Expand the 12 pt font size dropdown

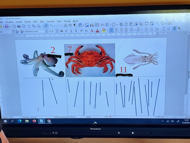pos(57,31)
